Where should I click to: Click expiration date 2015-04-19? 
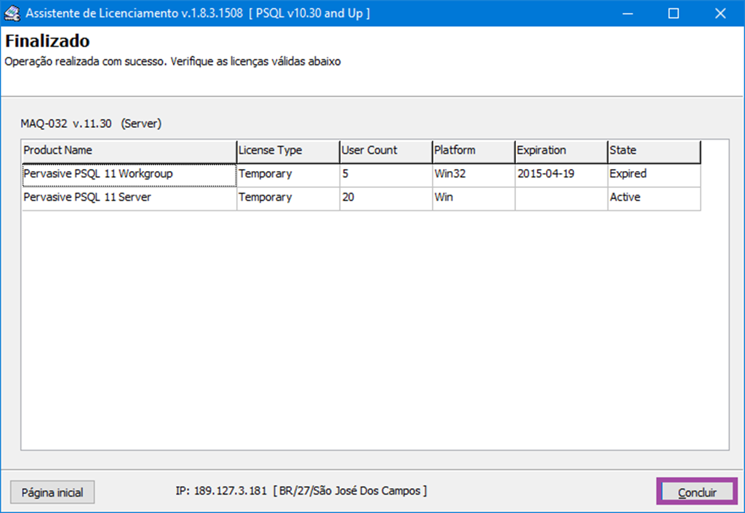pyautogui.click(x=561, y=174)
